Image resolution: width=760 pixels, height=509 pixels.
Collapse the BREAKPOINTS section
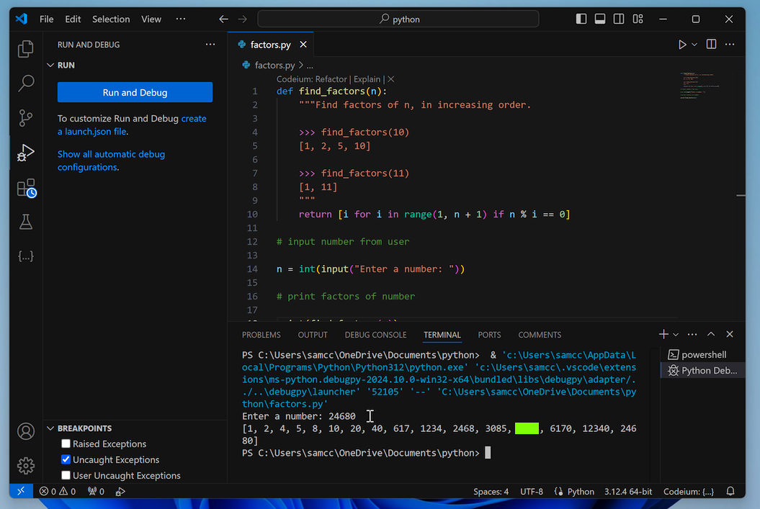coord(50,428)
